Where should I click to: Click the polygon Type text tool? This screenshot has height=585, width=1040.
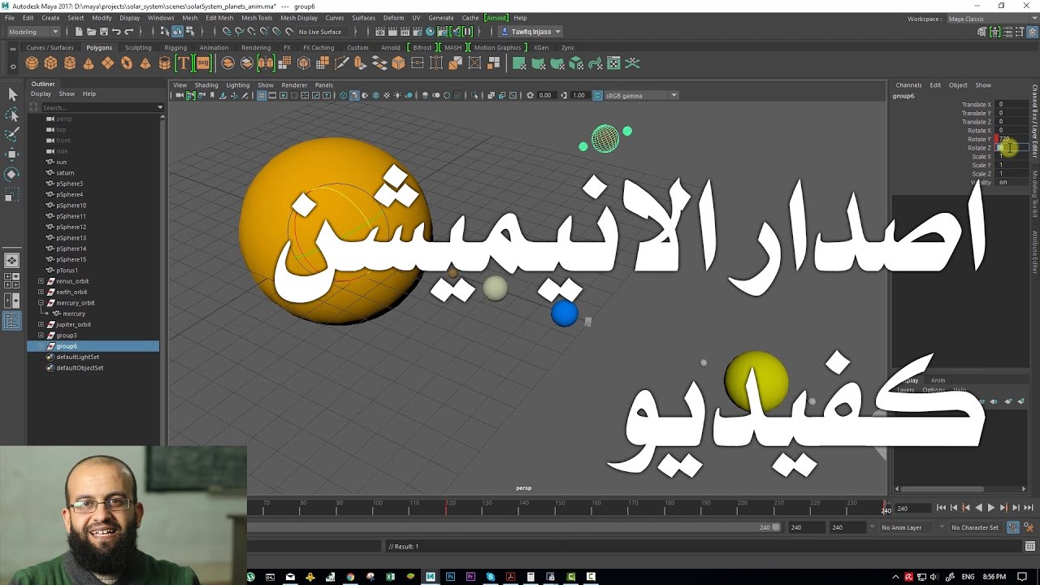coord(184,63)
